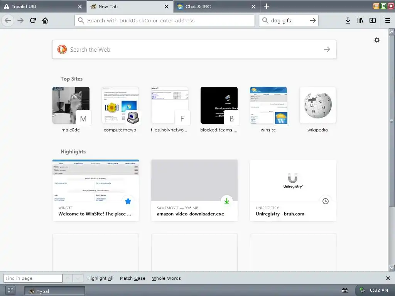The height and width of the screenshot is (296, 395).
Task: Open New Tab page preferences gear
Action: click(x=377, y=40)
